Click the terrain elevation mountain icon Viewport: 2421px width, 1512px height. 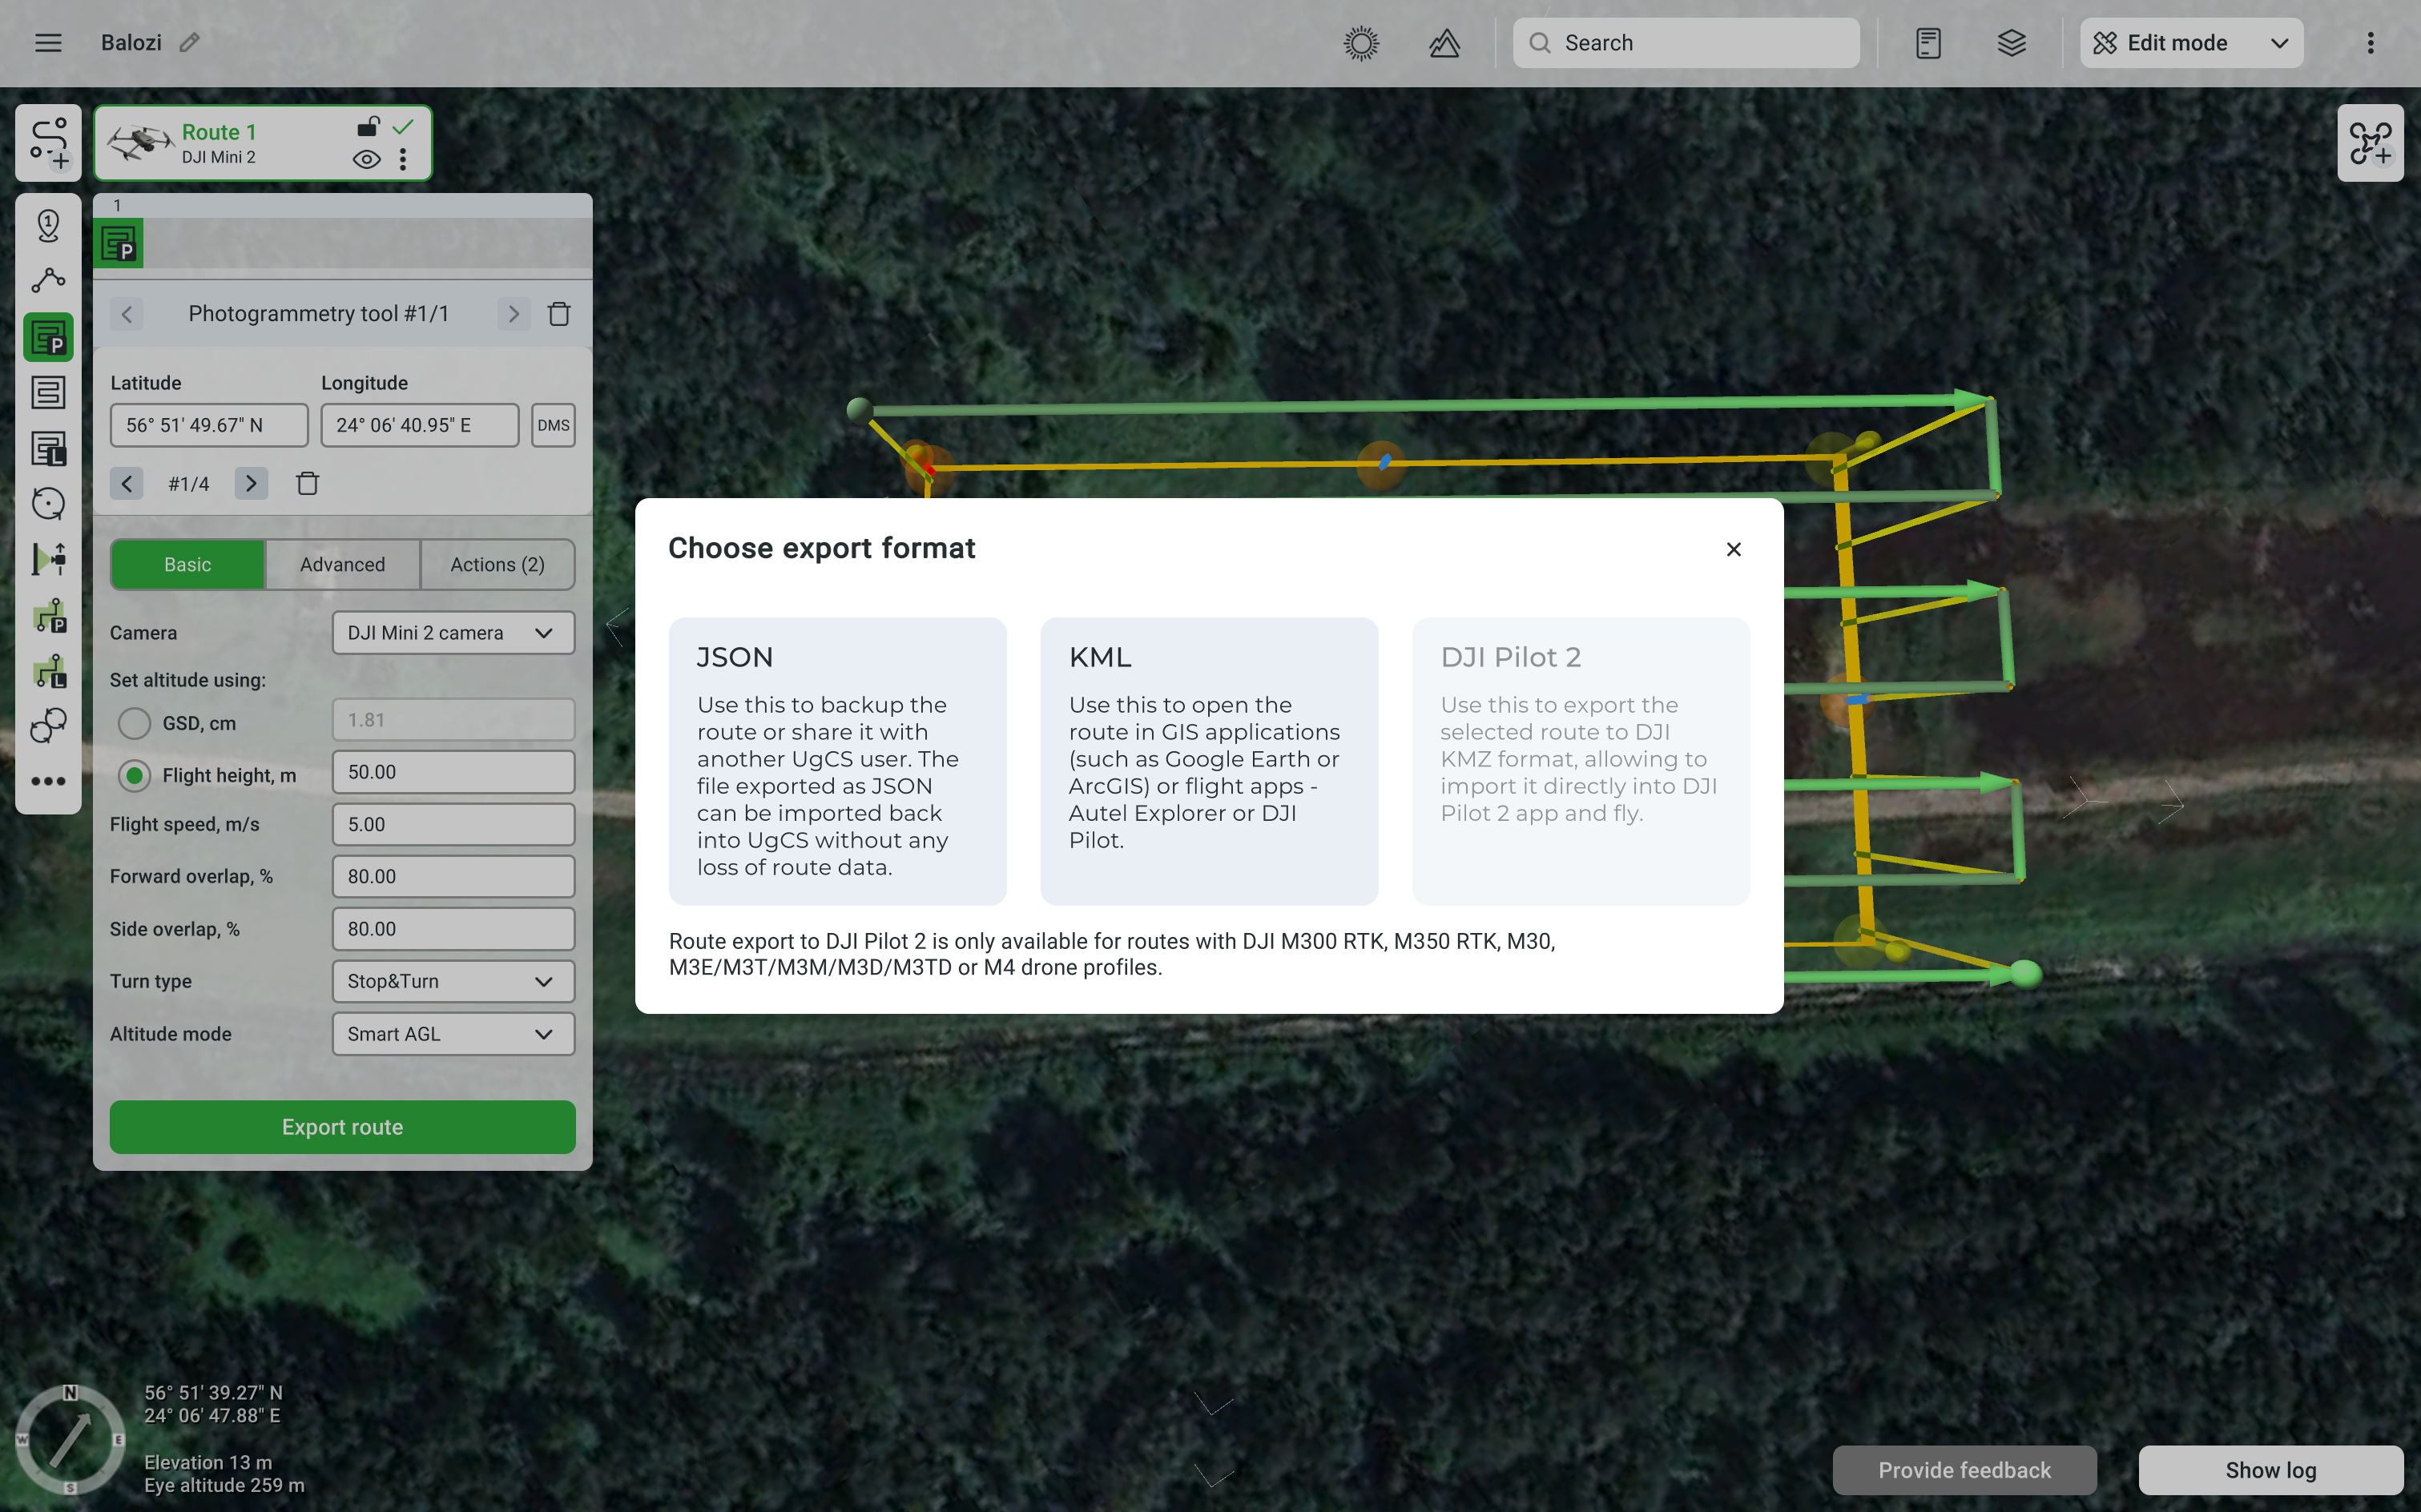(1444, 43)
